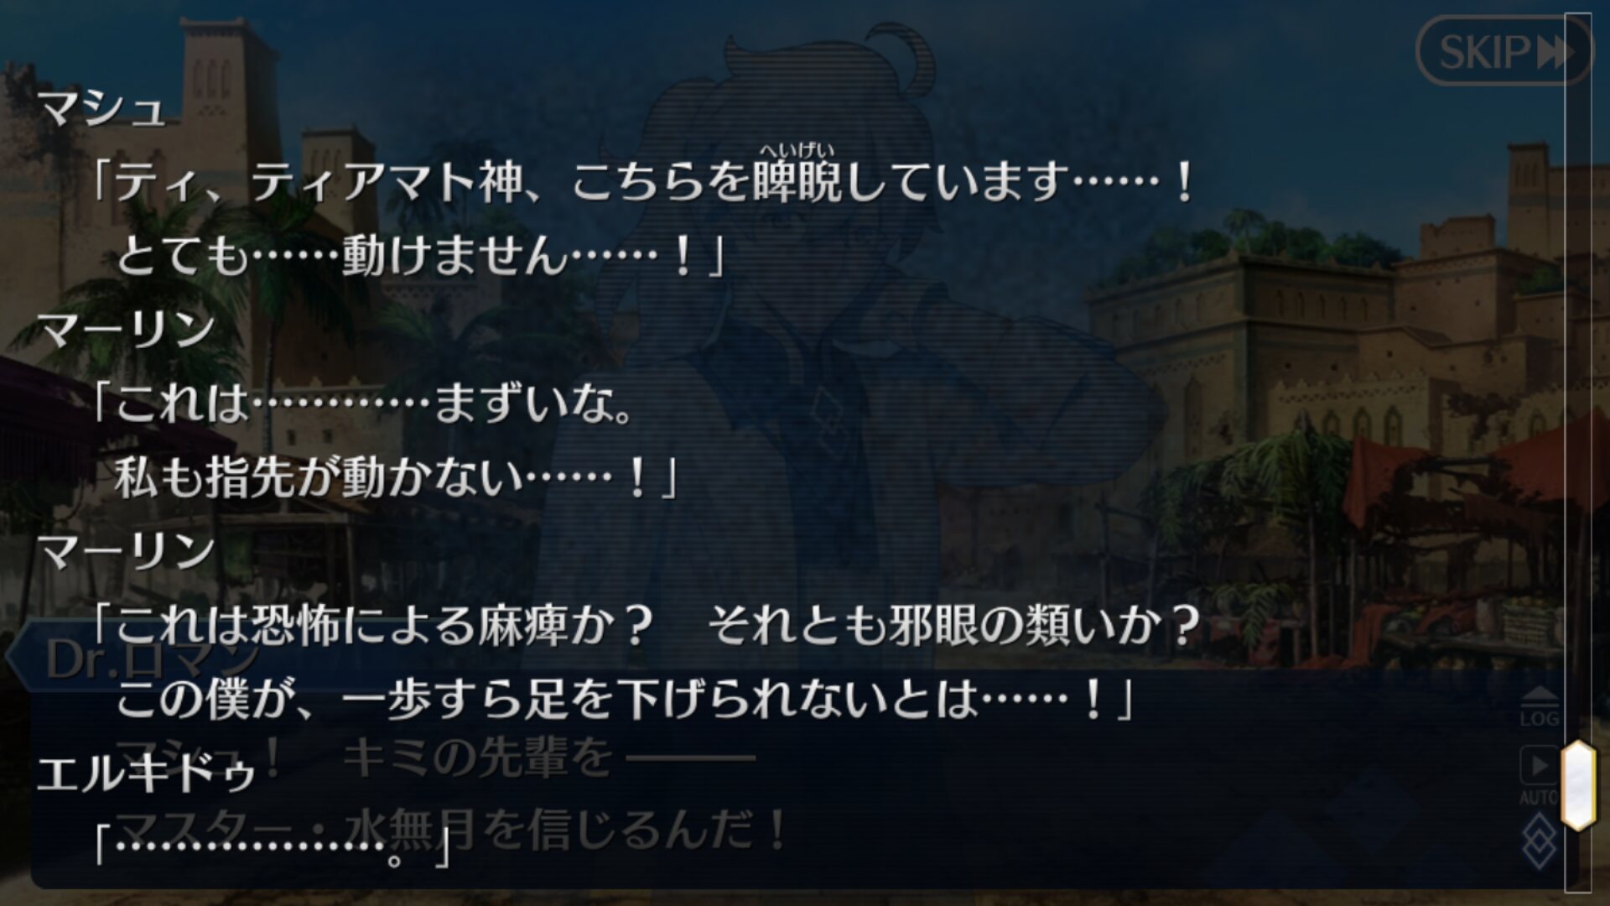This screenshot has height=906, width=1610.
Task: Click the second マーリン speaker label
Action: pyautogui.click(x=126, y=551)
